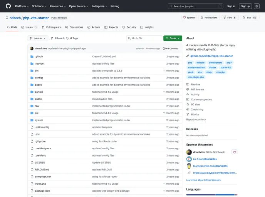Click the pulse icon beside Activity
The width and height of the screenshot is (265, 197).
188,94
